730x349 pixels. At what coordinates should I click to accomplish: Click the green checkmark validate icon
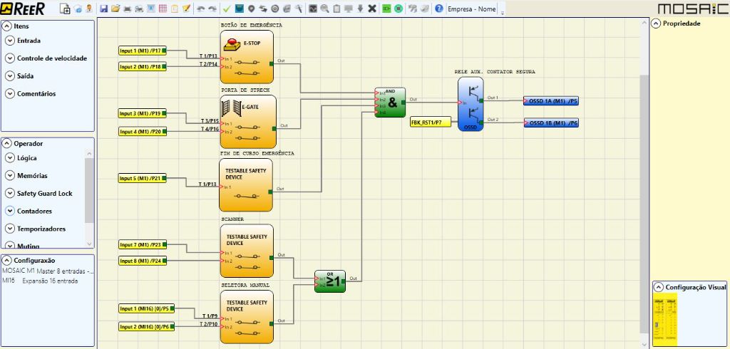[x=226, y=9]
